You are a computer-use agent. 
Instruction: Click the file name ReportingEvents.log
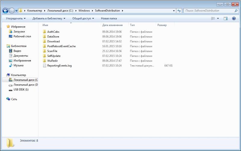[x=59, y=66]
